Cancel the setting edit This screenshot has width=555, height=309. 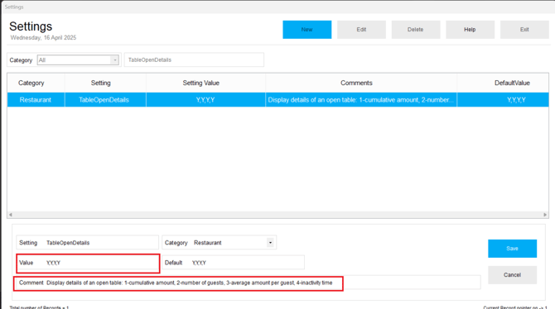[x=512, y=275]
